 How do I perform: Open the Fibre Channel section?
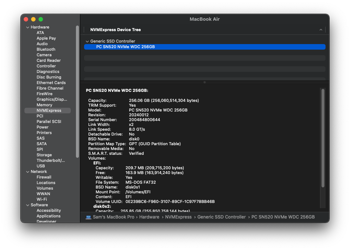click(x=50, y=88)
